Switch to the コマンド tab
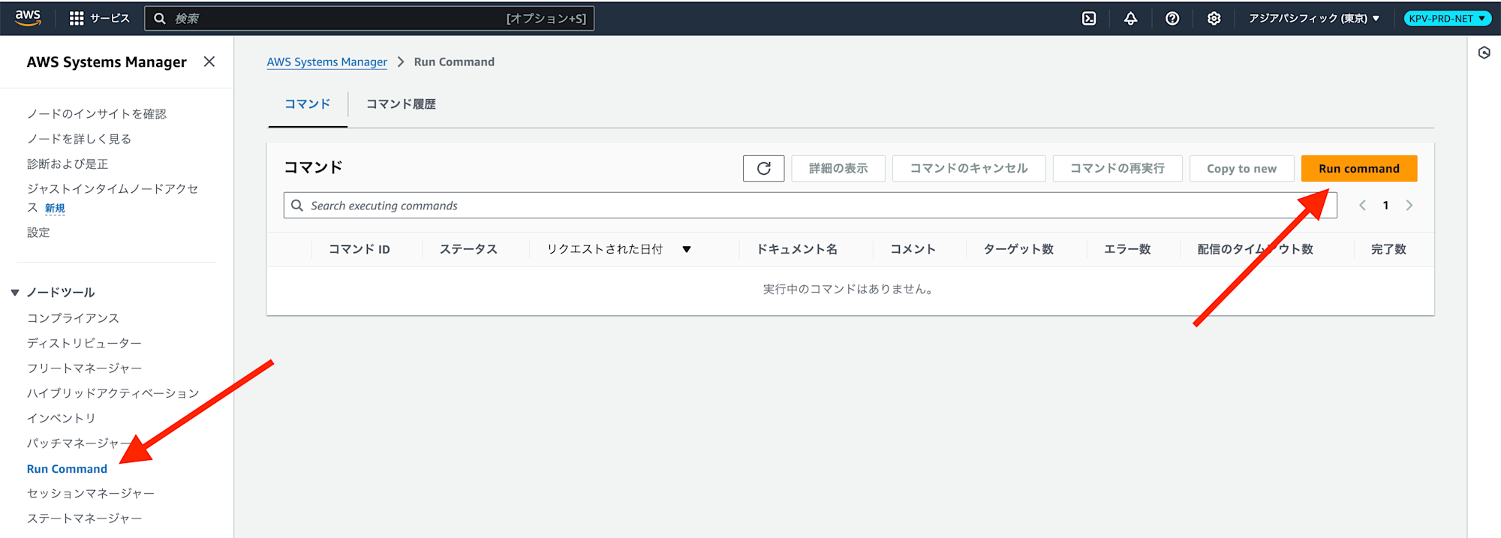The width and height of the screenshot is (1501, 538). click(x=308, y=104)
